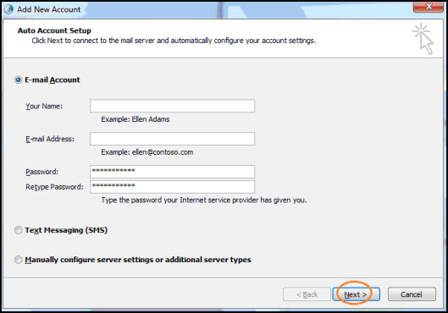The image size is (448, 313).
Task: Click the disabled Back button
Action: [307, 294]
